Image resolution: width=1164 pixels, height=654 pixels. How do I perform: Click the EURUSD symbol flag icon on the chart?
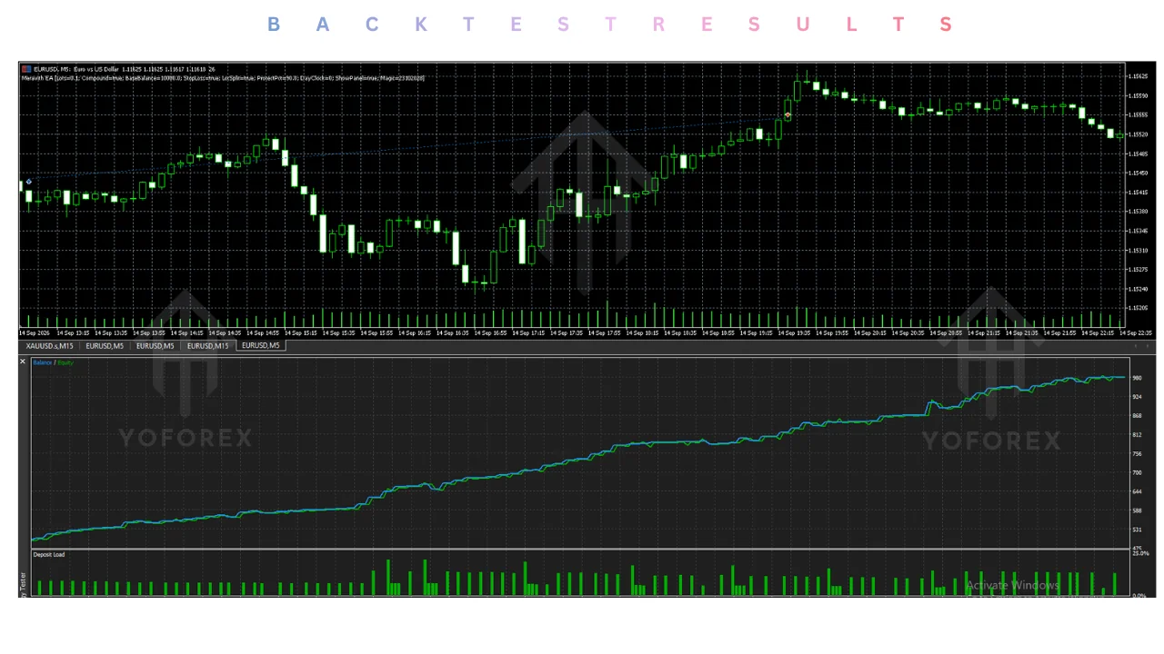coord(26,69)
